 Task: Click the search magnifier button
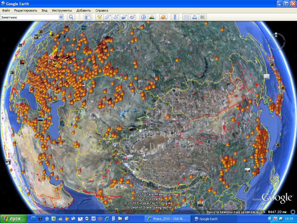coord(71,17)
